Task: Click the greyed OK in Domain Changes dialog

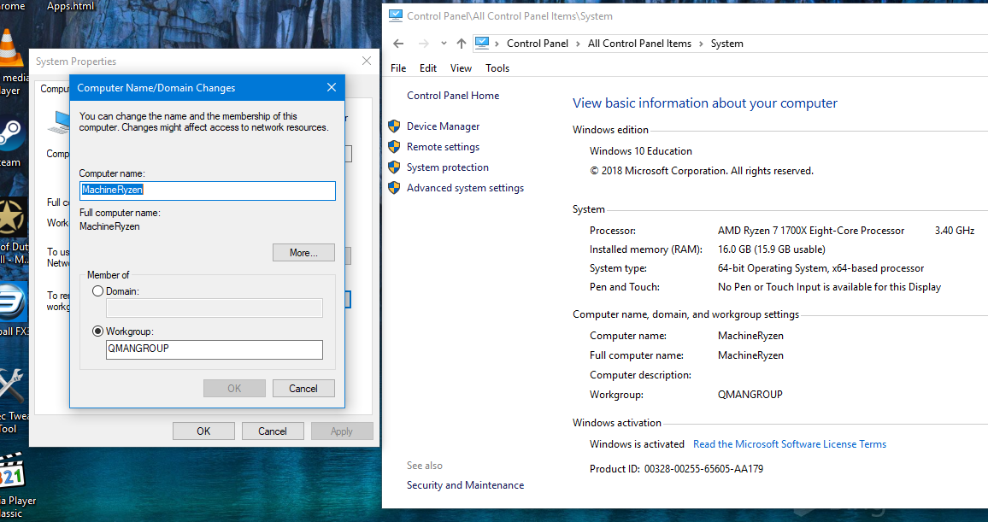Action: coord(234,389)
